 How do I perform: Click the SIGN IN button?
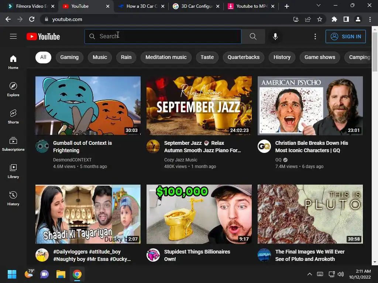coord(346,36)
